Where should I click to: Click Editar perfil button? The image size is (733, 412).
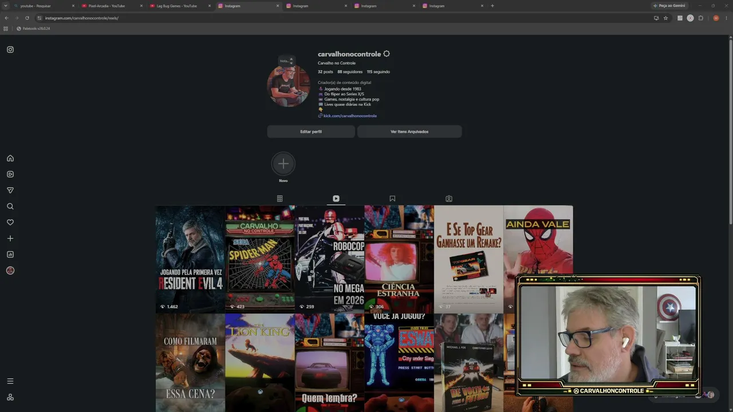tap(311, 132)
